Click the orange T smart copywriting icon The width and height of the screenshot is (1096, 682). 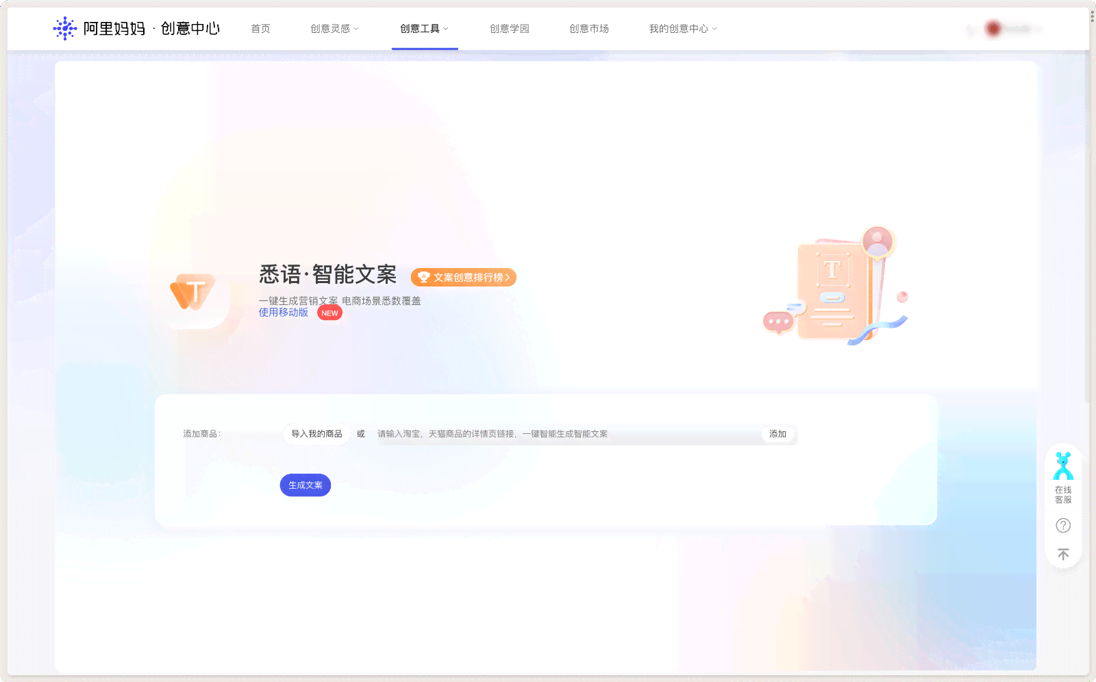point(193,292)
